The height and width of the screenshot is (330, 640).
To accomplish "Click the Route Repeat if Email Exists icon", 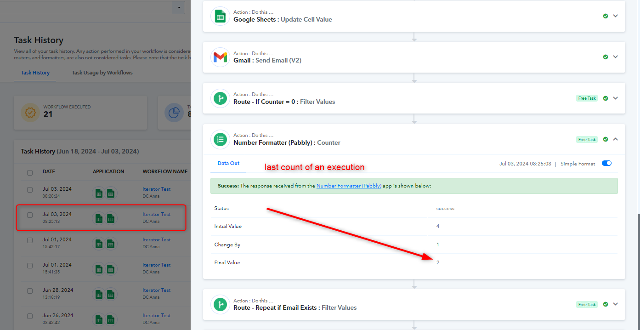I will click(220, 305).
